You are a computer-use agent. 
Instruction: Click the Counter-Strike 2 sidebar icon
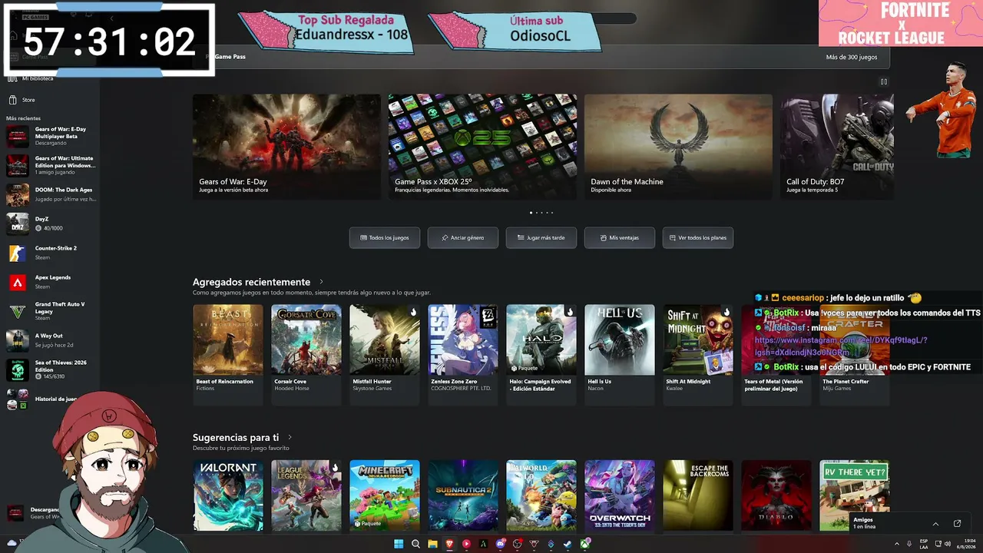18,253
